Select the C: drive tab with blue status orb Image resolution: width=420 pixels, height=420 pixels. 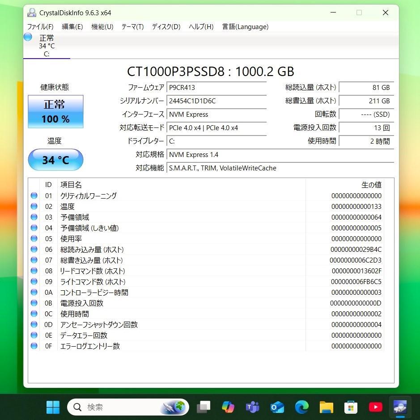(47, 45)
